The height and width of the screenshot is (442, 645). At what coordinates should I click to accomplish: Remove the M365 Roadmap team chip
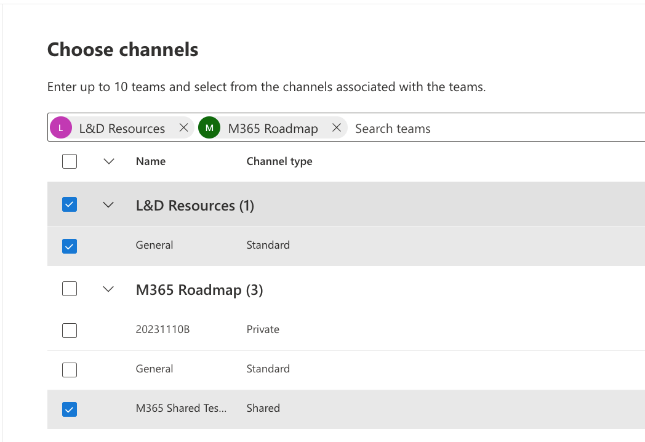click(337, 127)
